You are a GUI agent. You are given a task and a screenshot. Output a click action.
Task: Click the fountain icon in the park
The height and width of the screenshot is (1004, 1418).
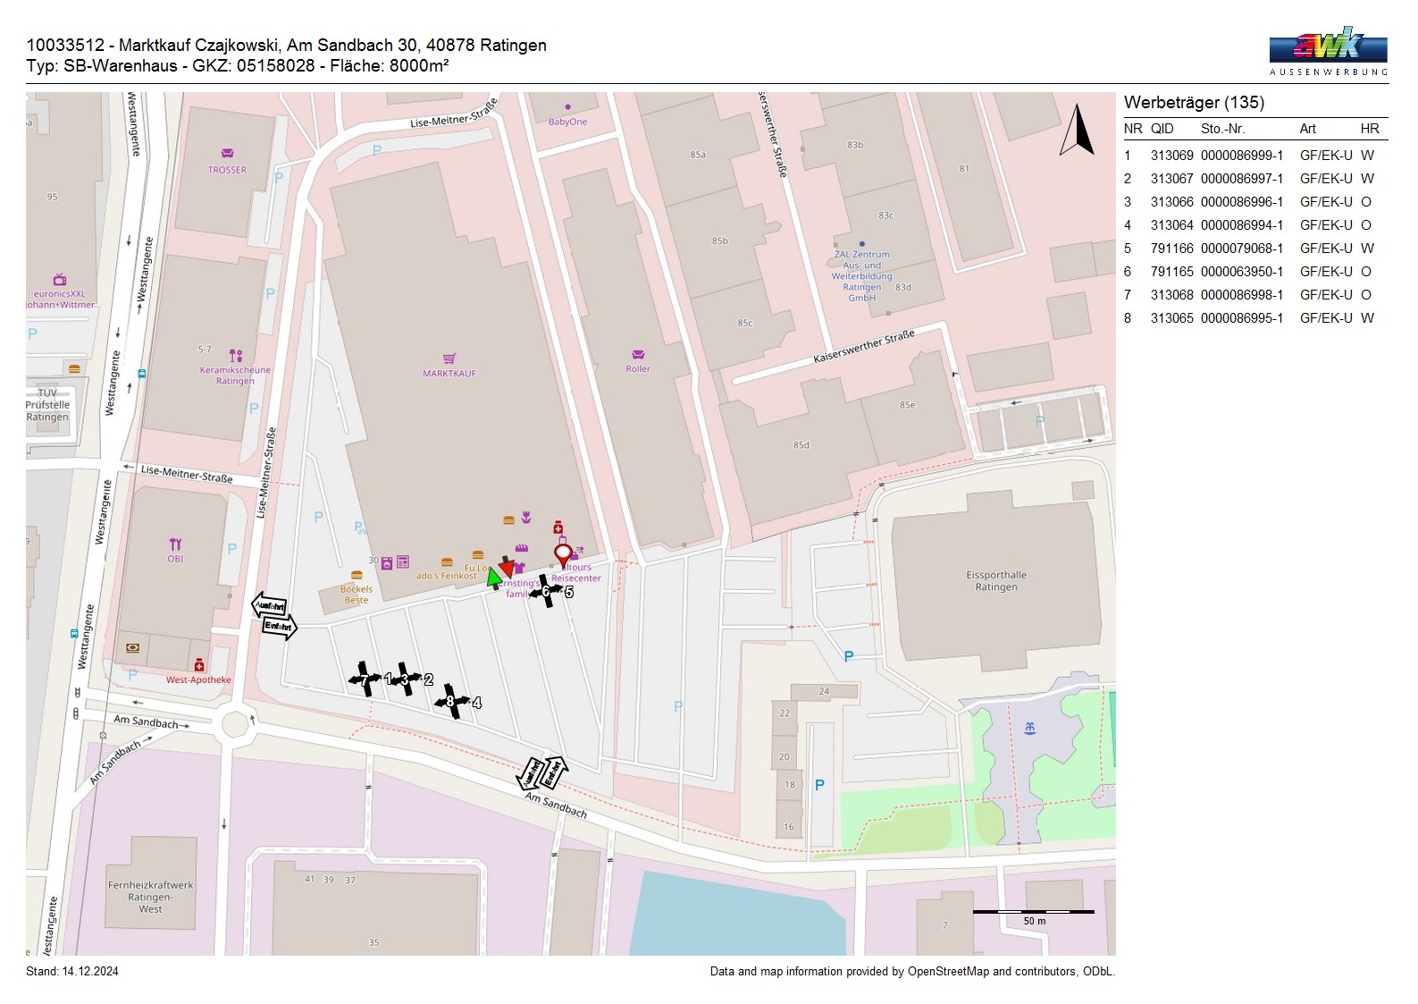(x=1029, y=728)
